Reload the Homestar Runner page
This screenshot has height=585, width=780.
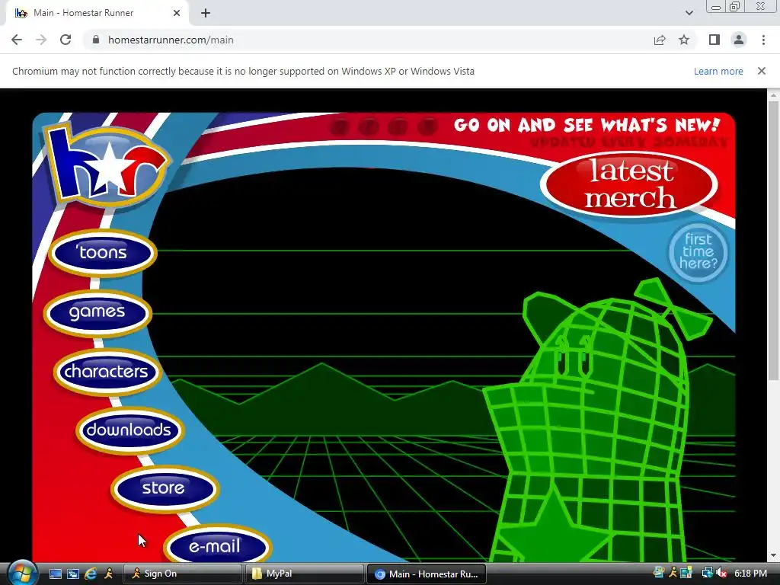coord(66,40)
